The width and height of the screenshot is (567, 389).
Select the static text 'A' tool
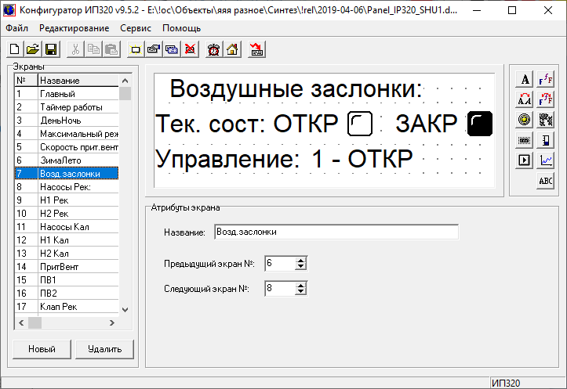point(525,79)
